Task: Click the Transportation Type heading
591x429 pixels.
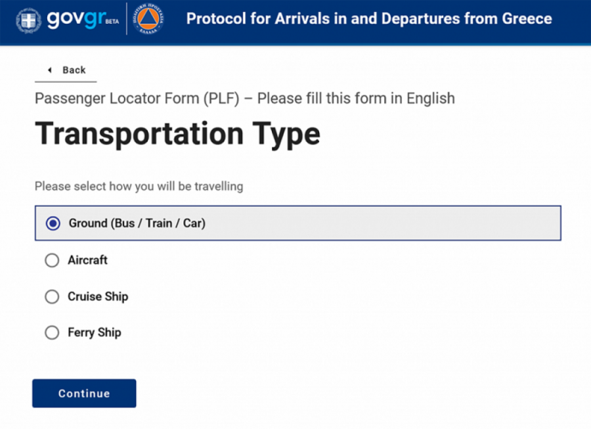Action: click(177, 133)
